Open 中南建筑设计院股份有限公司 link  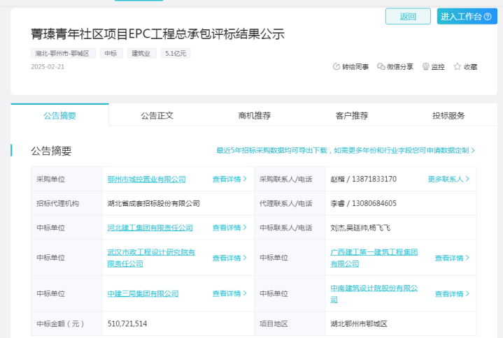coord(374,293)
